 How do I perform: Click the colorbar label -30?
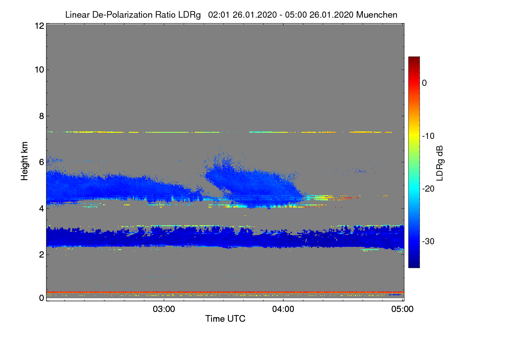427,241
